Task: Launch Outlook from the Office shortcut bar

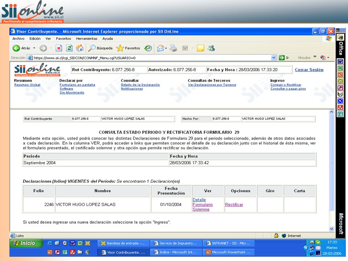Action: (340, 81)
